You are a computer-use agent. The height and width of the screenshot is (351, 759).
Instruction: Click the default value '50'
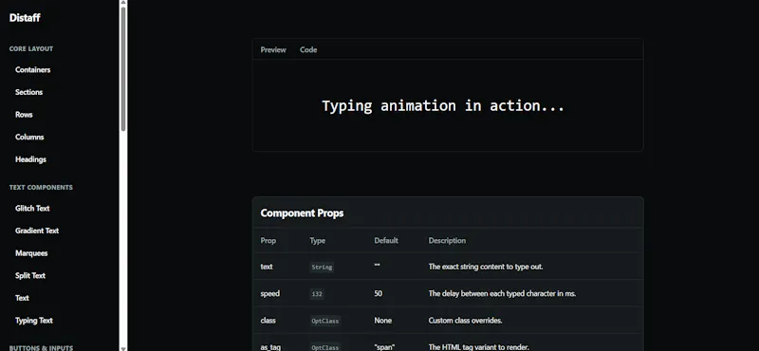[x=378, y=293]
